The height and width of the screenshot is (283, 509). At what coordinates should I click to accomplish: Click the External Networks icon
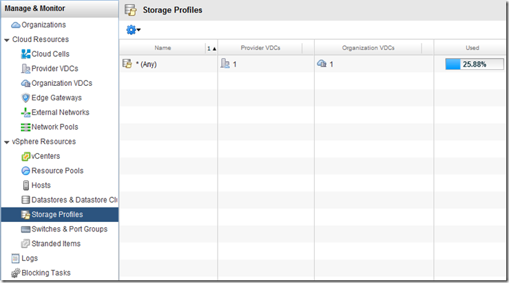tap(26, 113)
